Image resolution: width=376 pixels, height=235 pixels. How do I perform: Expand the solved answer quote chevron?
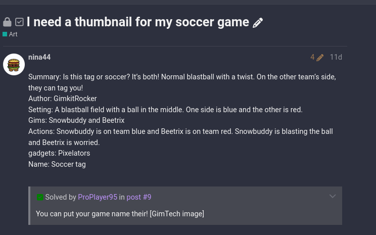[332, 197]
